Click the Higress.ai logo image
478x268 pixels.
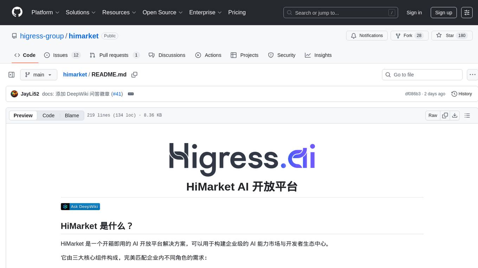point(242,159)
